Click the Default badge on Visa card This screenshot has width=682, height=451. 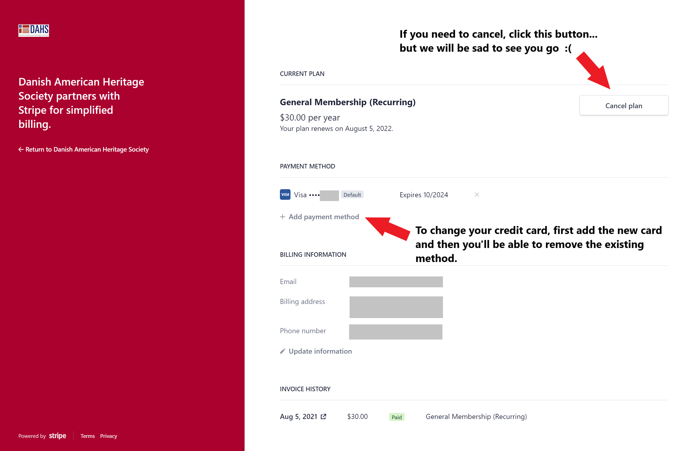[x=352, y=195]
